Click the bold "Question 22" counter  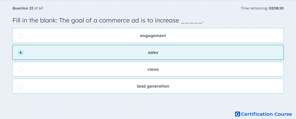(23, 8)
